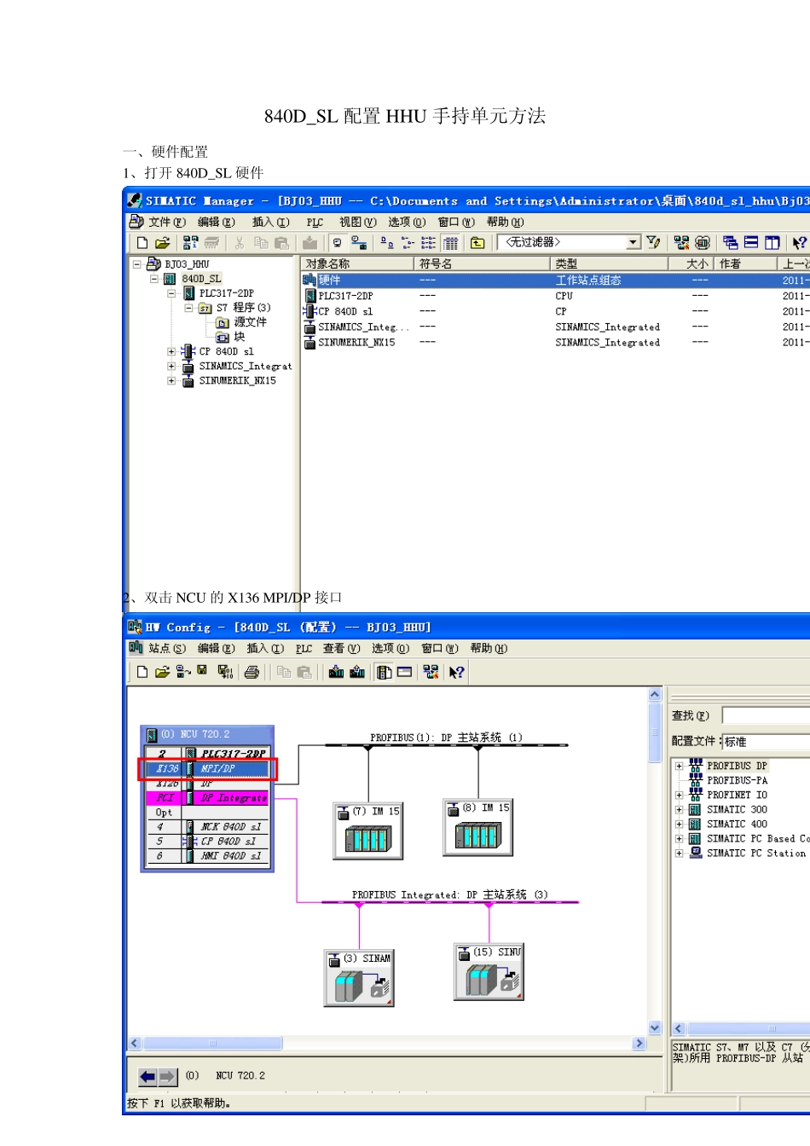Open 选项 menu in SIMATIC Manager

tap(407, 222)
